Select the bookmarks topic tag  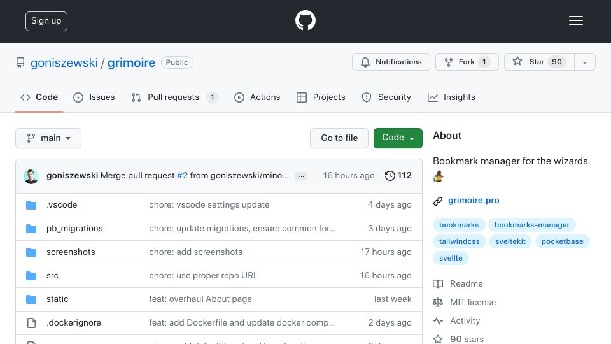point(459,225)
